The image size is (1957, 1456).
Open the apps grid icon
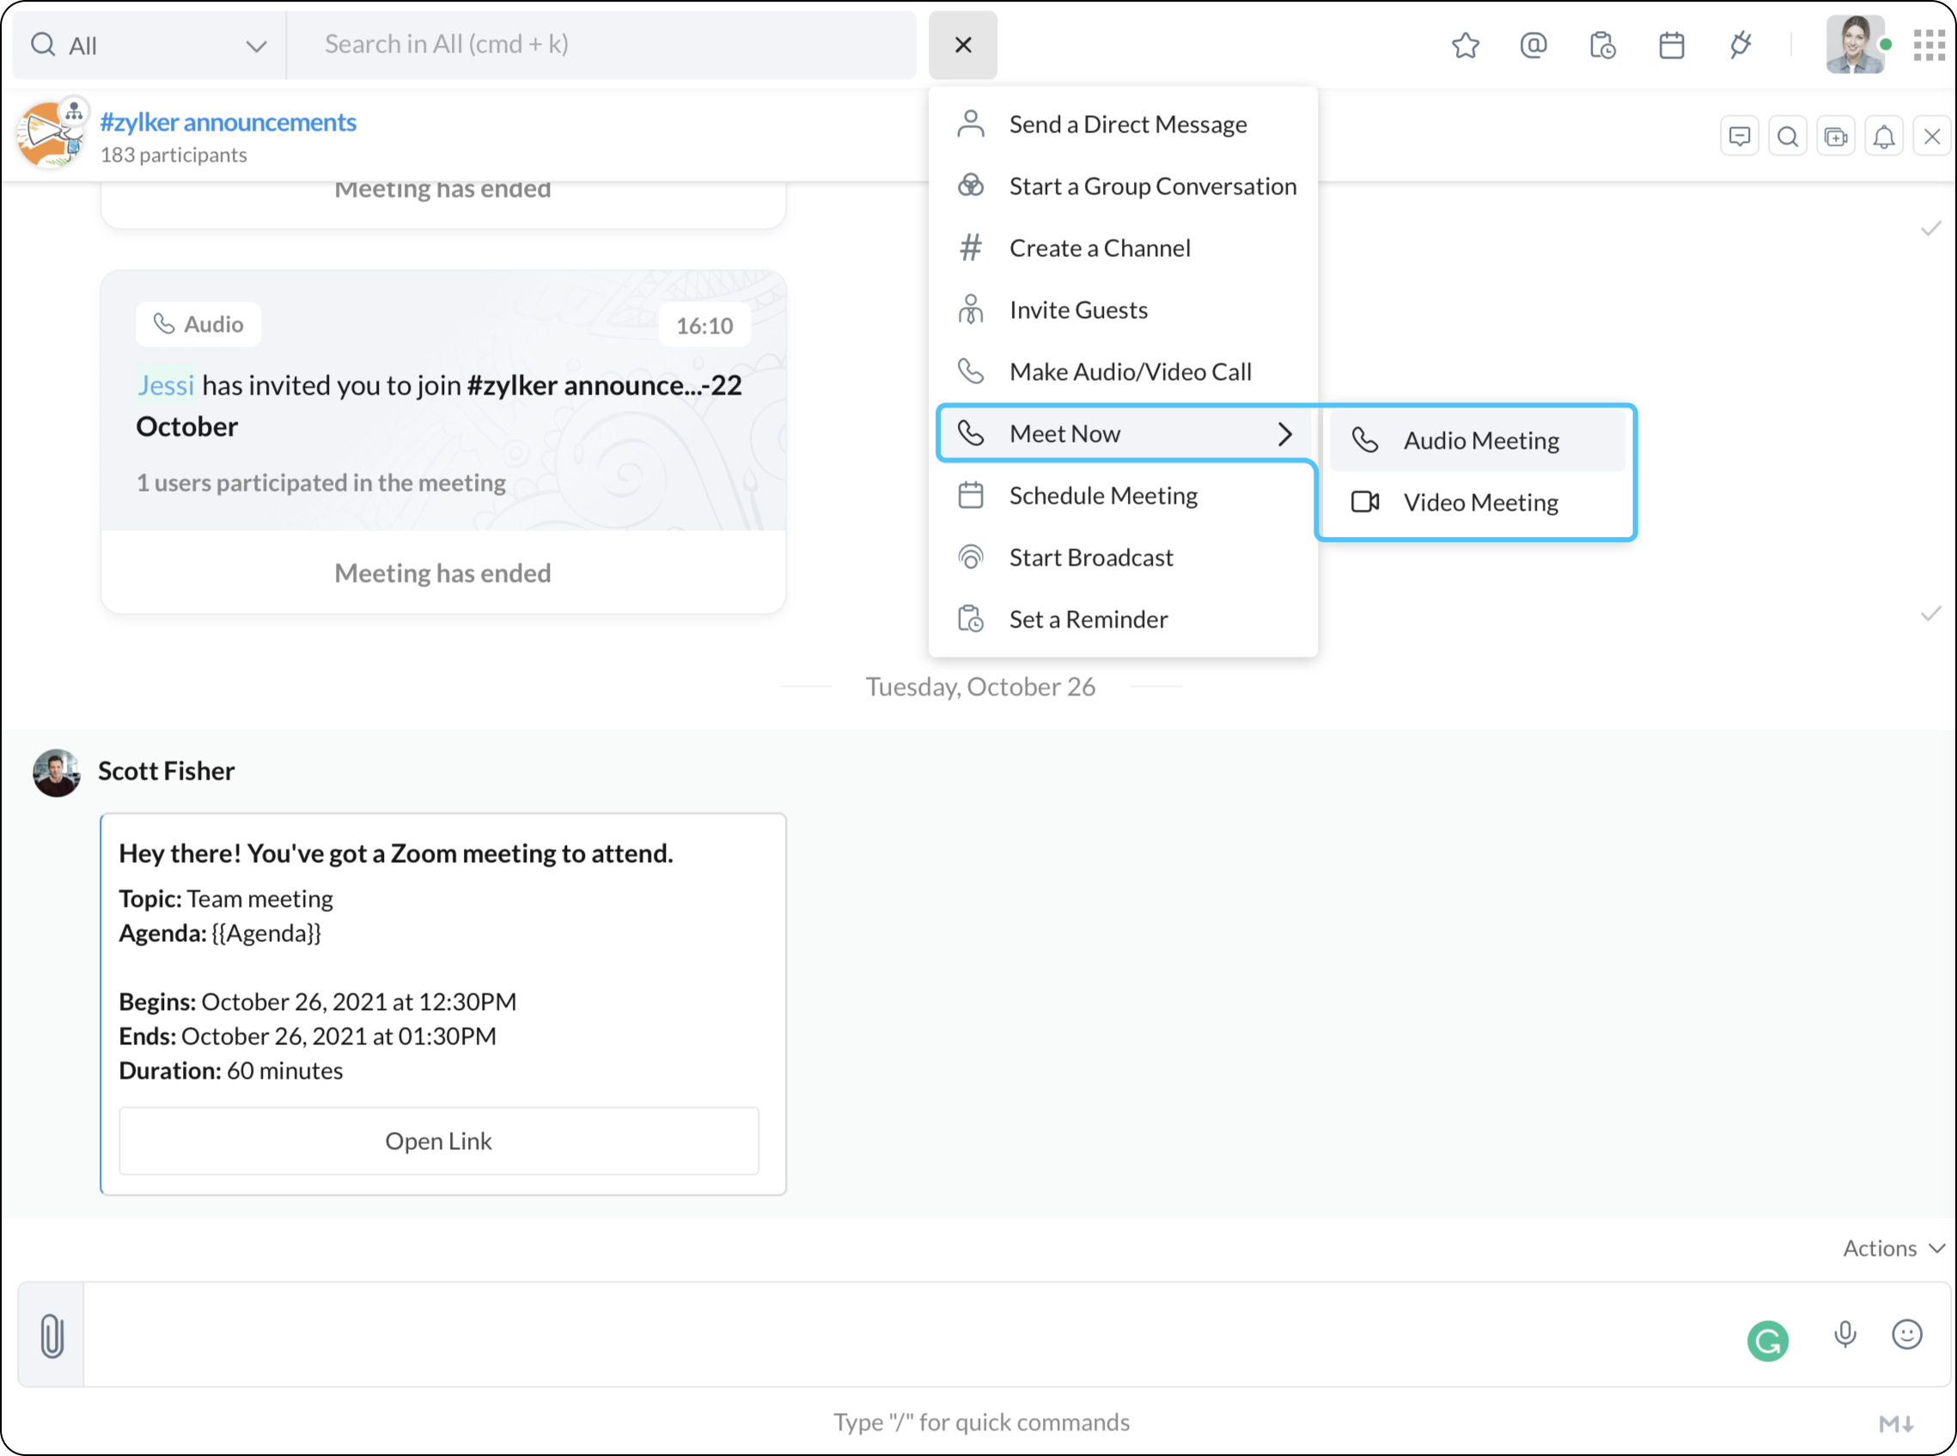click(1929, 45)
